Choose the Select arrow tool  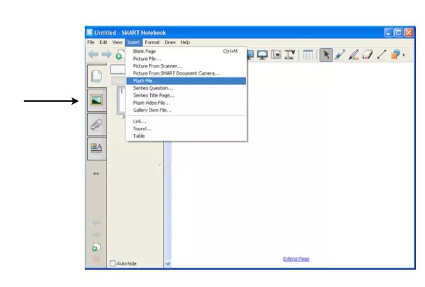click(326, 55)
